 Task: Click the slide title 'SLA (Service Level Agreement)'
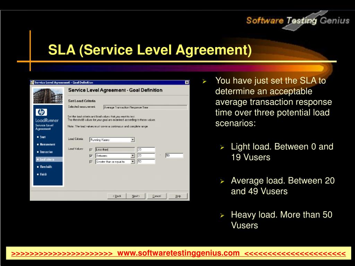(x=150, y=50)
